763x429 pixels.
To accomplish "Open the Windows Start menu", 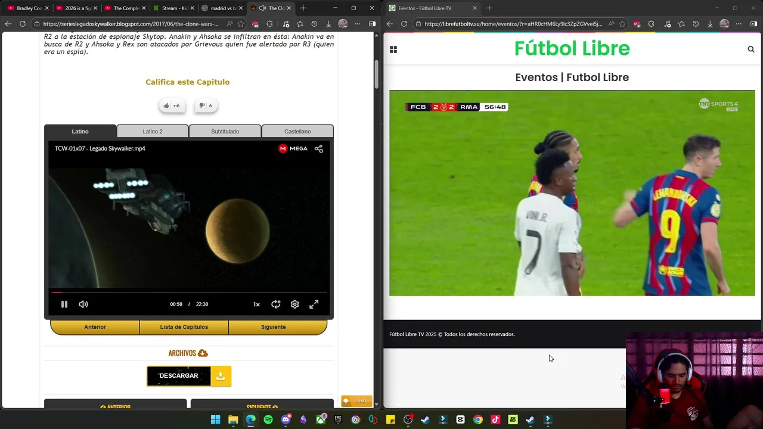I will tap(216, 419).
